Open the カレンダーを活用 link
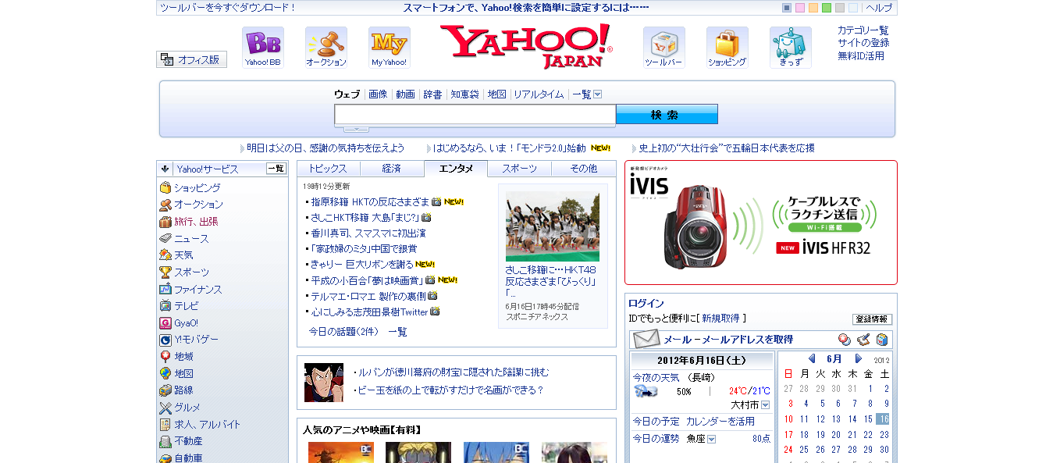Viewport: 1053px width, 463px height. point(720,422)
